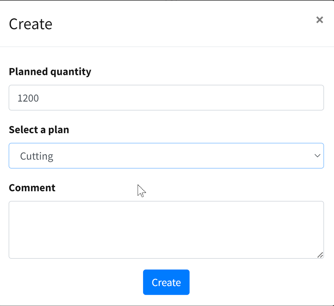Click blank space right of Create button
Screen dimensions: 334x306
257,282
